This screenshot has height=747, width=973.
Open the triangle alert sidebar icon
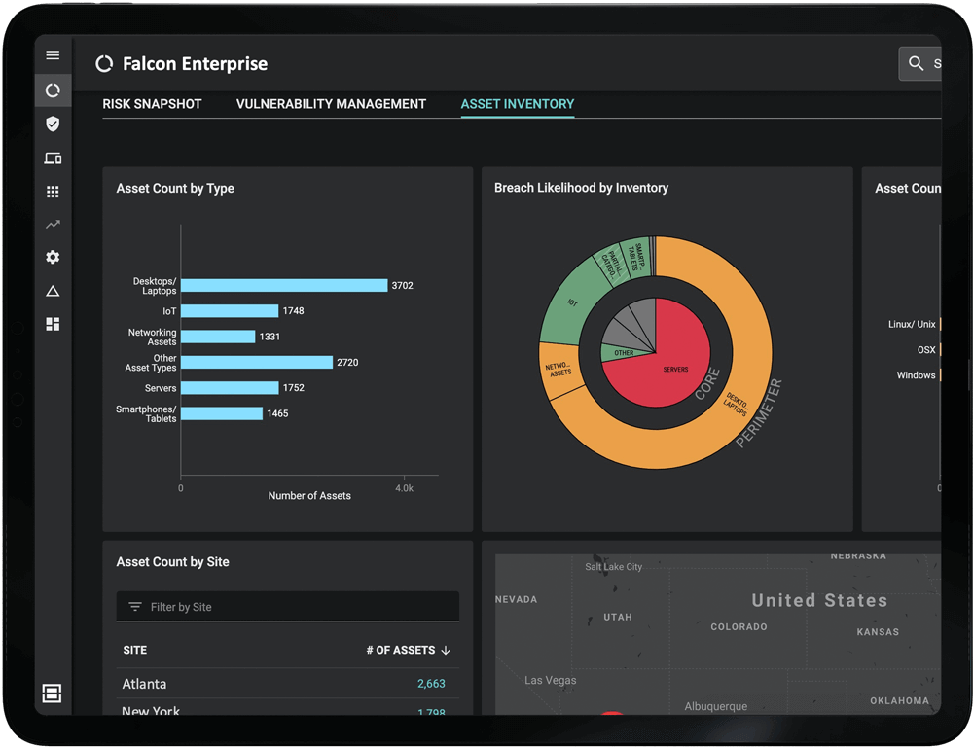(x=53, y=291)
